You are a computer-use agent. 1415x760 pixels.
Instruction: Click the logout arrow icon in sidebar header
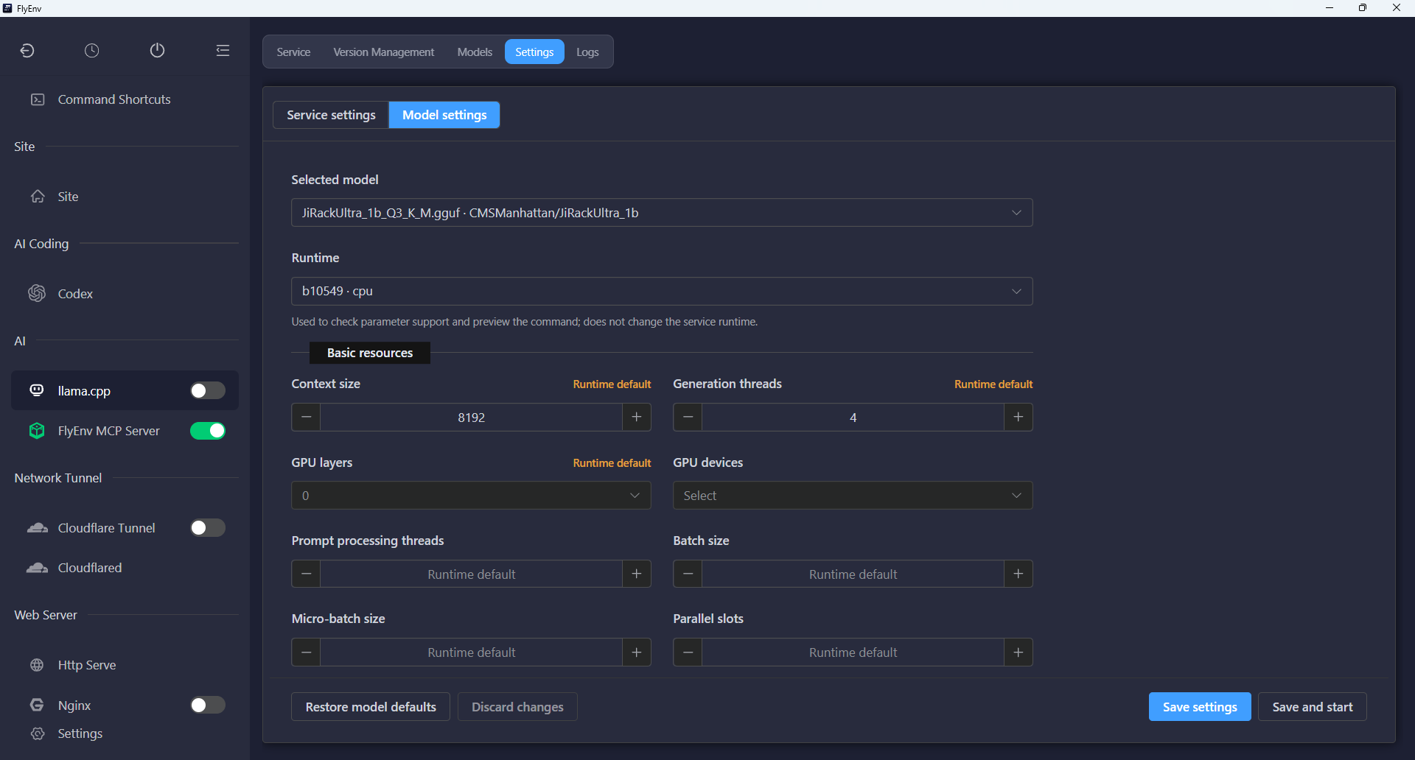point(27,51)
